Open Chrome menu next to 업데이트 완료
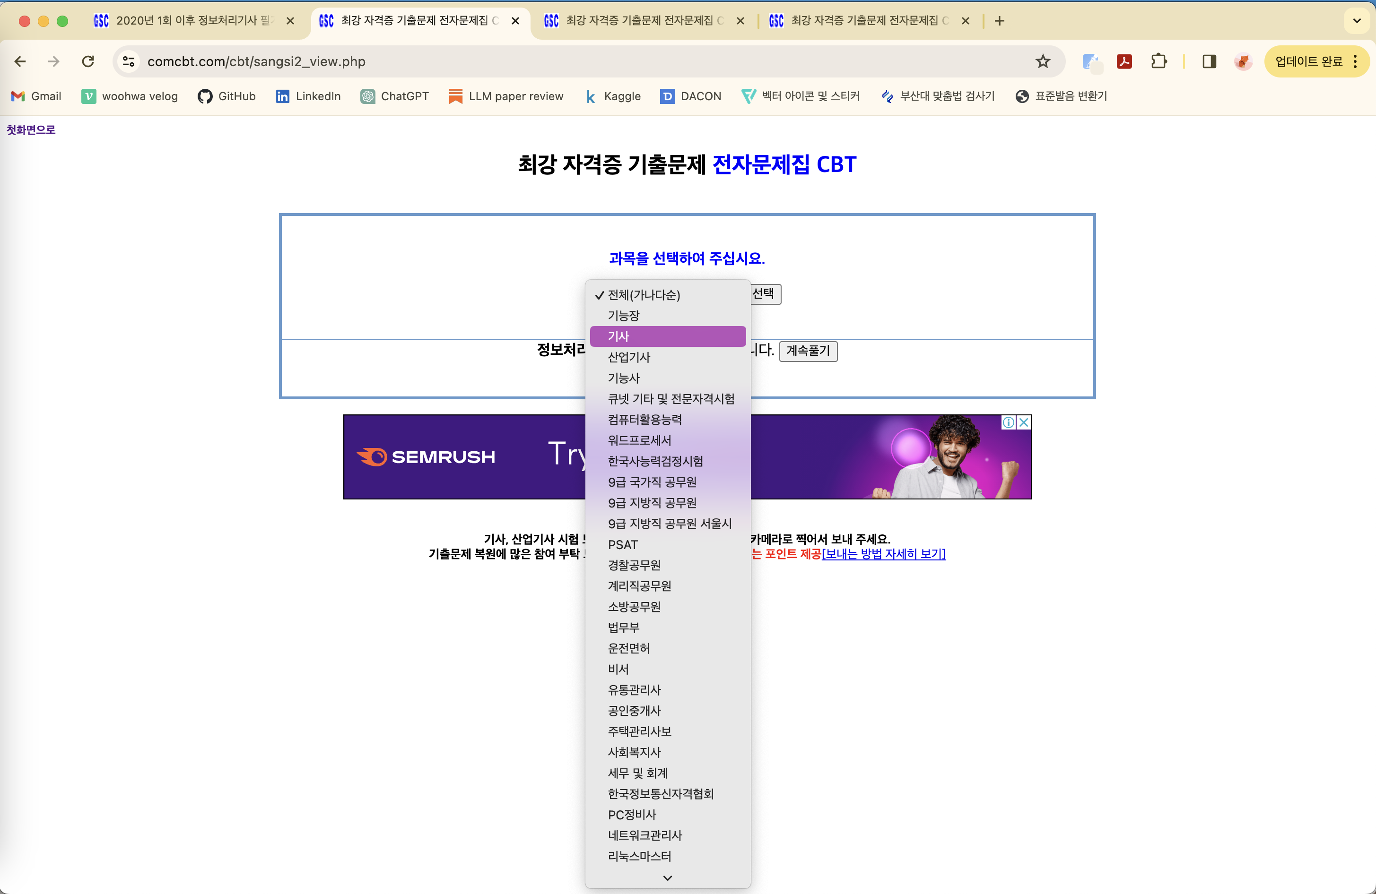The width and height of the screenshot is (1376, 894). pos(1356,61)
